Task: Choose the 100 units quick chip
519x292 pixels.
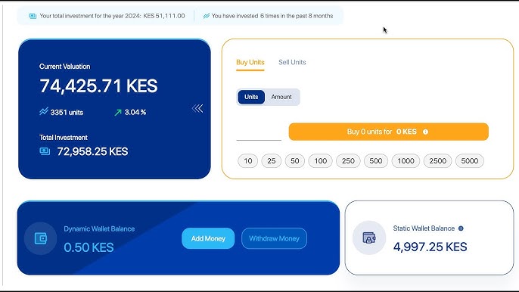Action: [321, 161]
